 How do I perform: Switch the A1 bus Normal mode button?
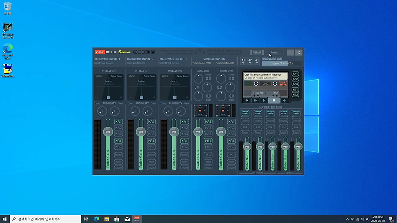[245, 113]
